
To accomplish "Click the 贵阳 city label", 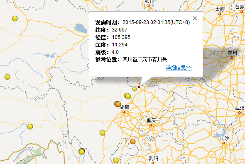I will click(x=153, y=159).
